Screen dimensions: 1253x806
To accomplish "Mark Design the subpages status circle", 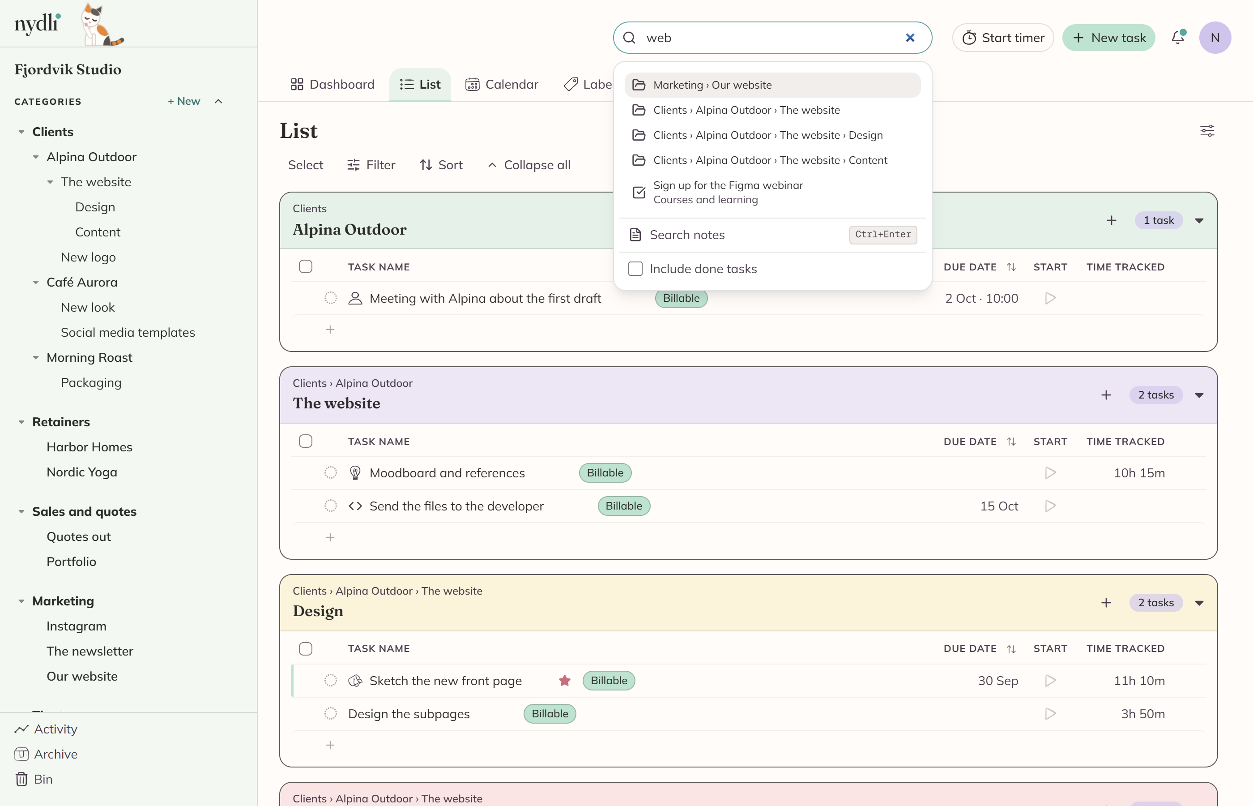I will [331, 713].
